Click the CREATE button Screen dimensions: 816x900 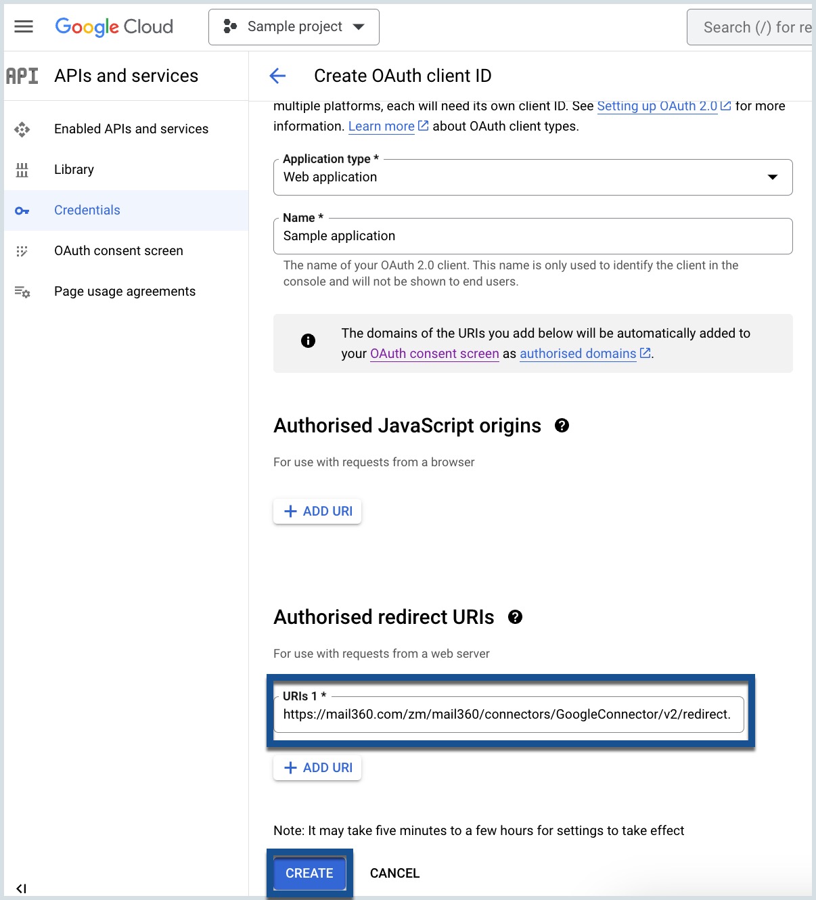tap(309, 873)
